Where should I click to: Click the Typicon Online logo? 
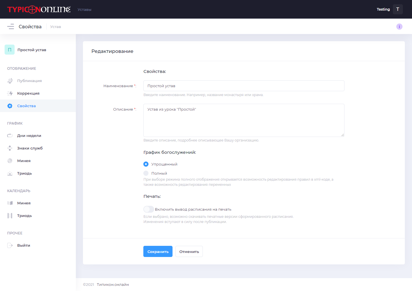click(39, 9)
